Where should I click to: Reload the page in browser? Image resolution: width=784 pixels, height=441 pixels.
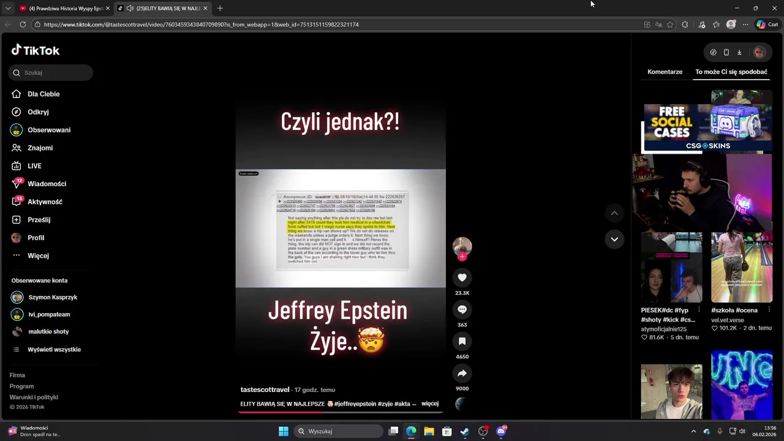[x=23, y=24]
